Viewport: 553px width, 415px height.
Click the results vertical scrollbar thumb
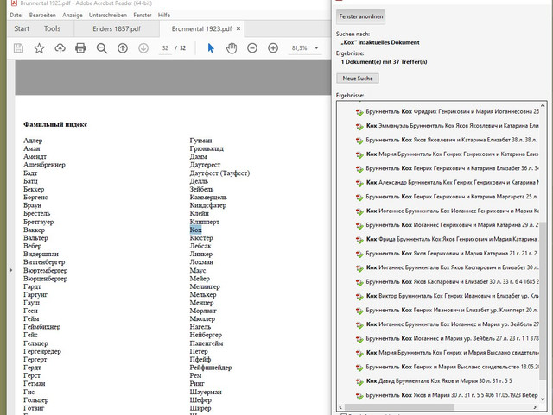[543, 301]
